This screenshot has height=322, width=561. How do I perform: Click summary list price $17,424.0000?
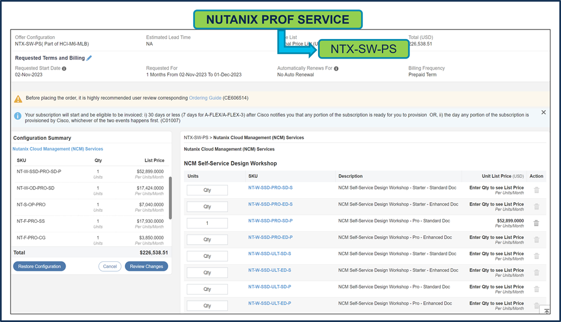tap(150, 188)
